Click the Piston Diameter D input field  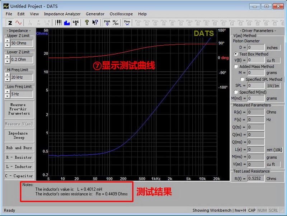255,47
